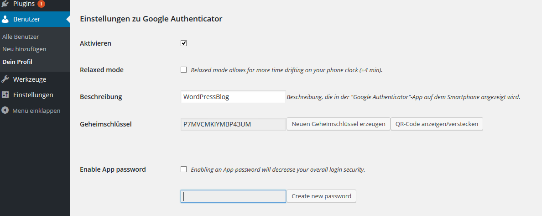
Task: Click the Benutzer user icon
Action: [5, 19]
